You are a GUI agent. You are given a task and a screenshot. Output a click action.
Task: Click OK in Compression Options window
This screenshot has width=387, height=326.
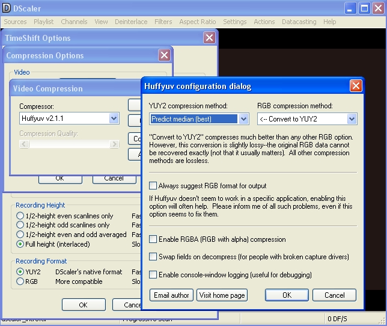(60, 180)
